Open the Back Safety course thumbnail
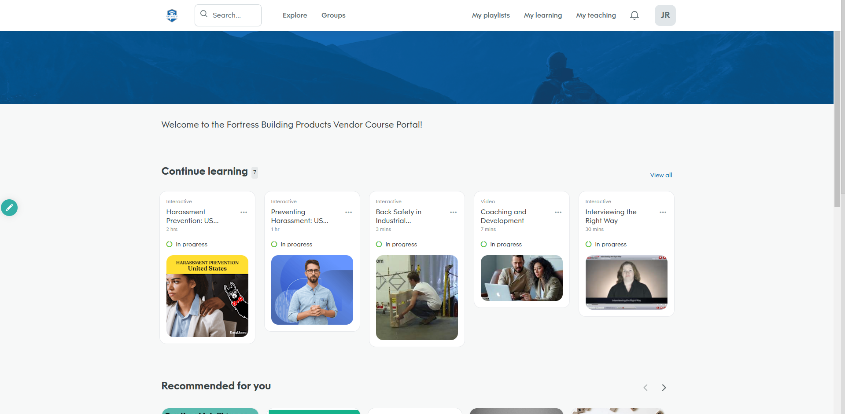845x414 pixels. (x=417, y=297)
